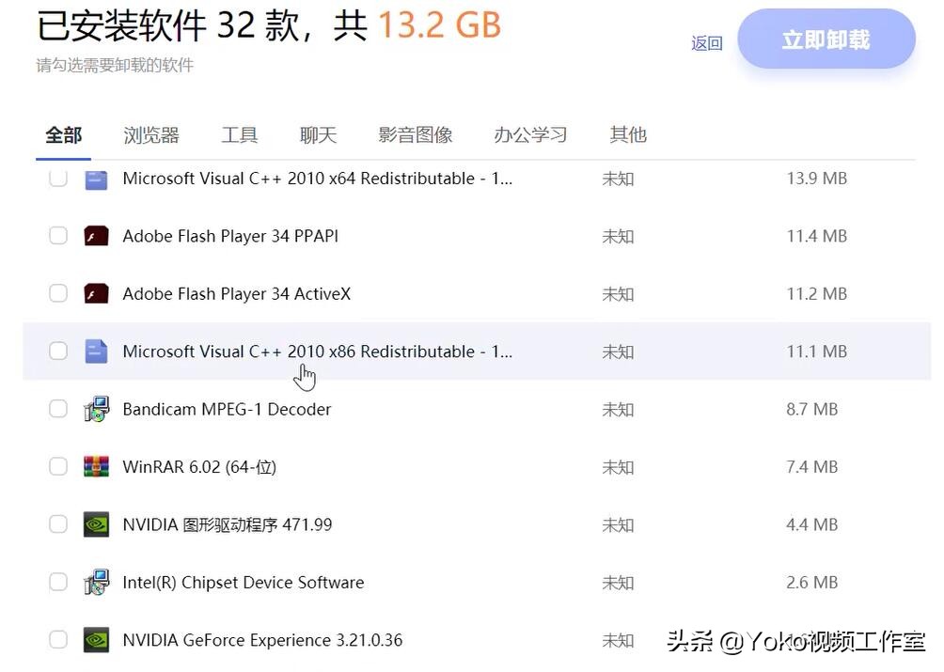Click 未知 in the Intel Chipset row
Image resolution: width=944 pixels, height=672 pixels.
tap(618, 583)
